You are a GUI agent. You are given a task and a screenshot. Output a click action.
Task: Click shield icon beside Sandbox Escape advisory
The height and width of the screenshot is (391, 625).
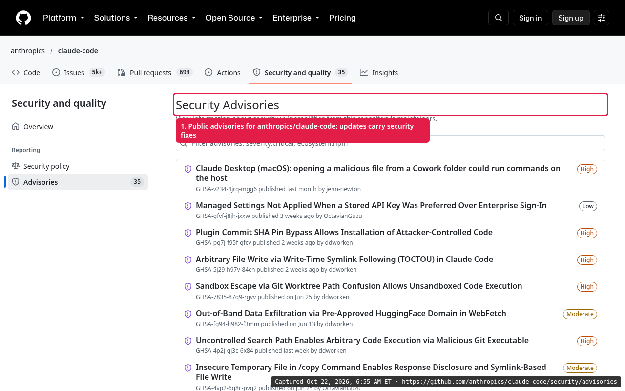tap(188, 287)
